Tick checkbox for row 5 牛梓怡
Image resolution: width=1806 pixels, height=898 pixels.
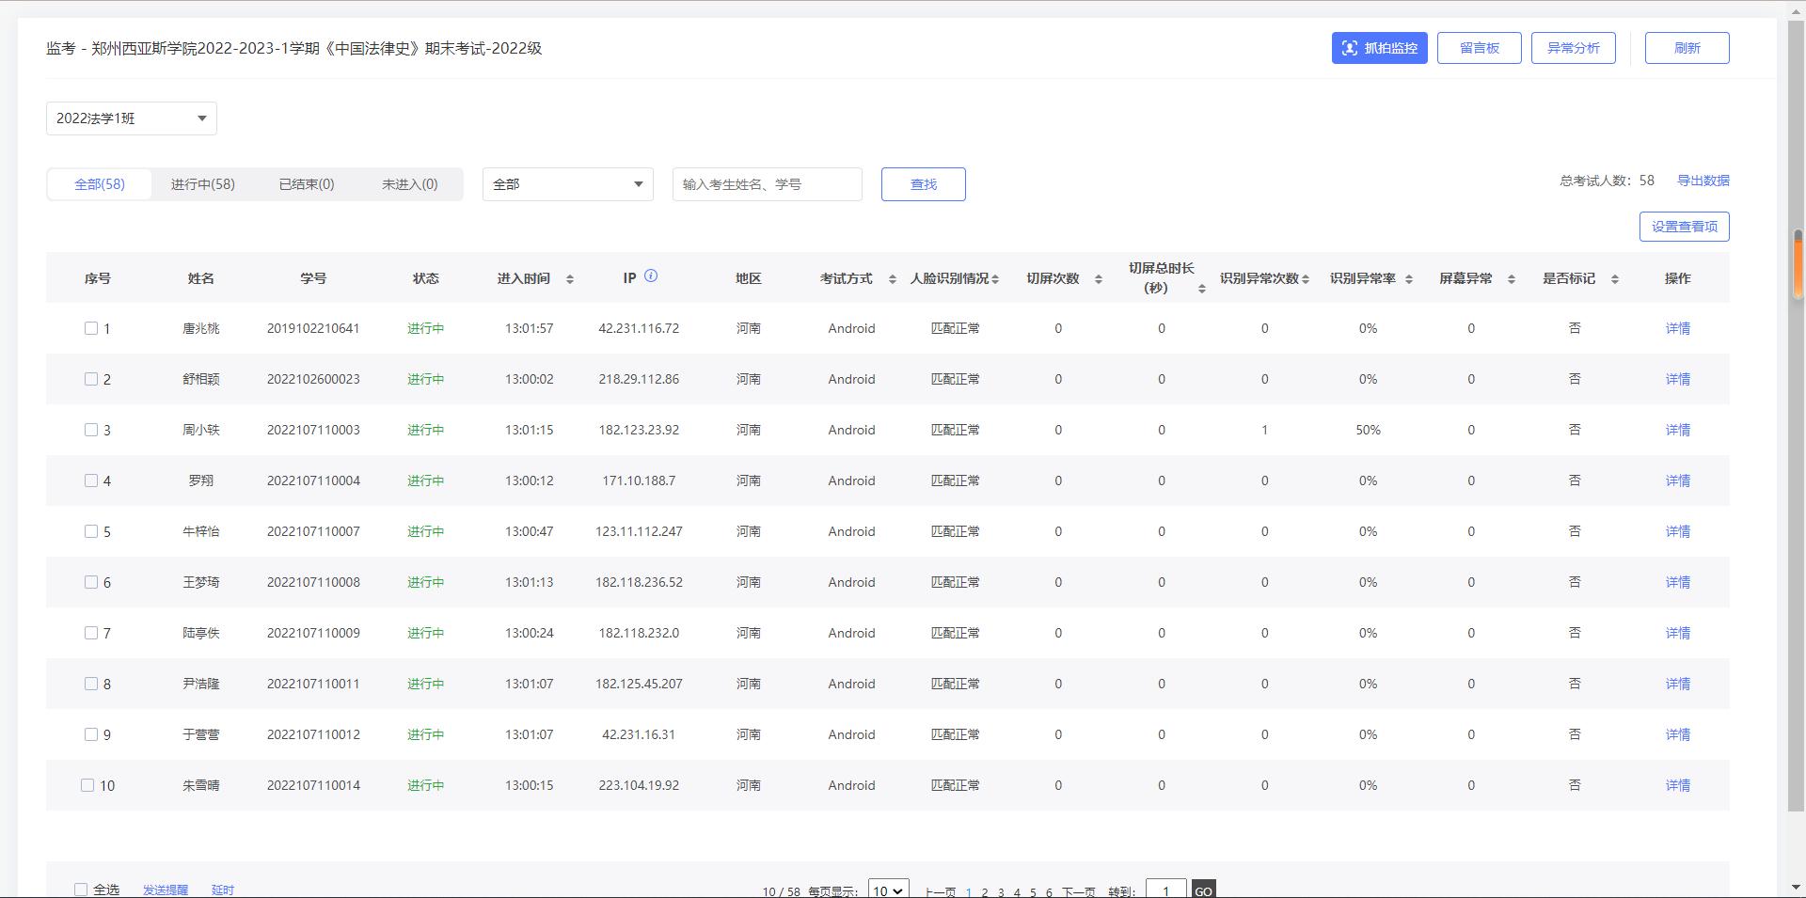[91, 531]
